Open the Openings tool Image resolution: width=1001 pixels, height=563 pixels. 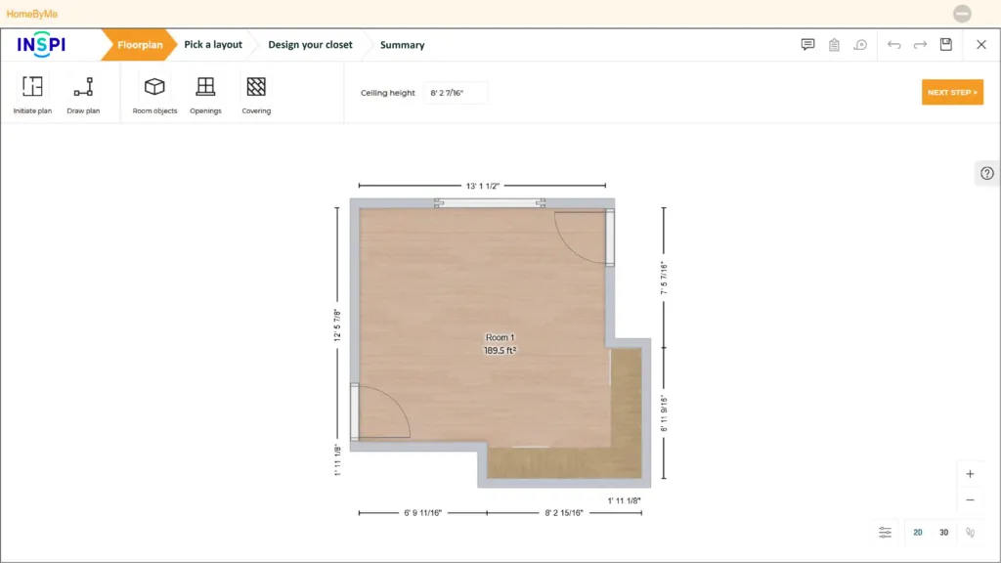pos(205,93)
